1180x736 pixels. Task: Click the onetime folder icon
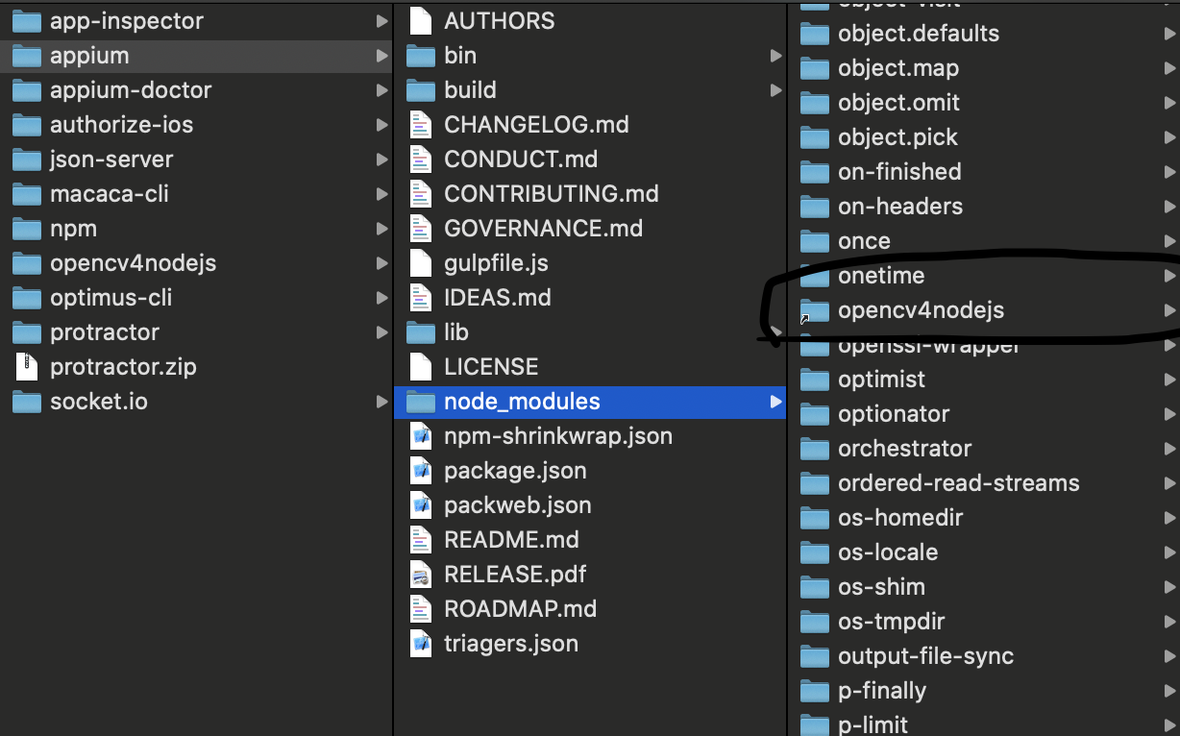pos(815,276)
